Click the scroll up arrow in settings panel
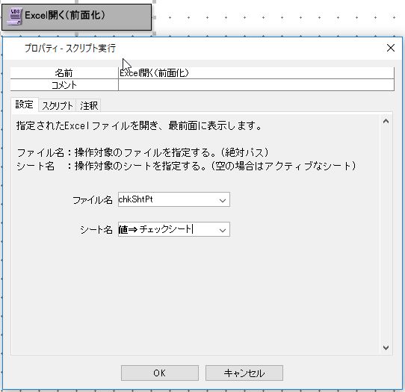 pos(386,121)
